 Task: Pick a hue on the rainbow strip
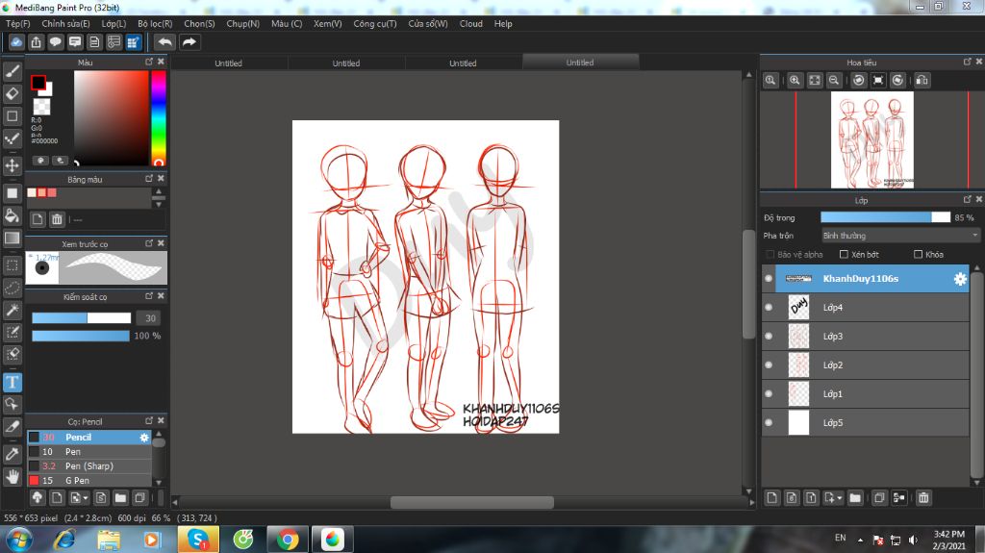(x=159, y=117)
